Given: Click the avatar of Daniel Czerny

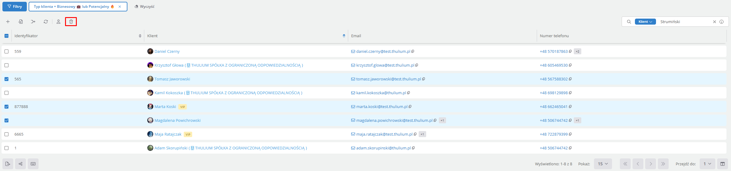Looking at the screenshot, I should 150,51.
